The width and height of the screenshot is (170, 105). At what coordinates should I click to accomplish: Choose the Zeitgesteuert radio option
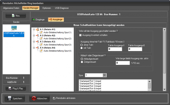82,62
